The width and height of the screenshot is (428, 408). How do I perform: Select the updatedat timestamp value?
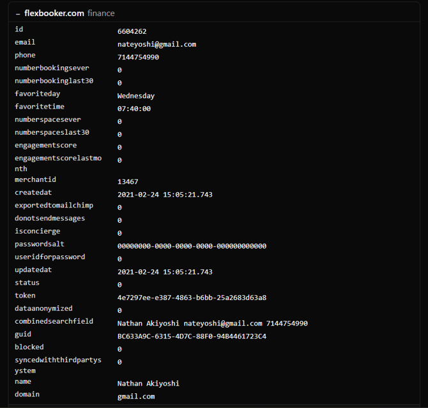[x=165, y=272]
